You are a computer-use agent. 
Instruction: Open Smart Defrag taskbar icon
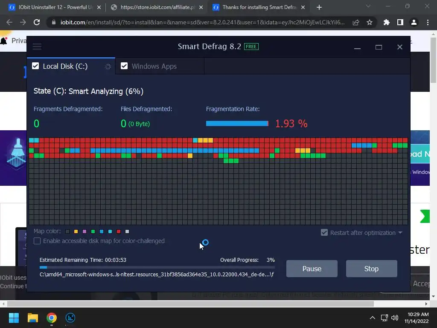[x=70, y=318]
